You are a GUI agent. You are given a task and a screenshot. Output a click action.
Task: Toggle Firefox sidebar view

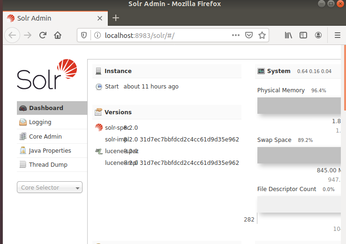pyautogui.click(x=303, y=35)
